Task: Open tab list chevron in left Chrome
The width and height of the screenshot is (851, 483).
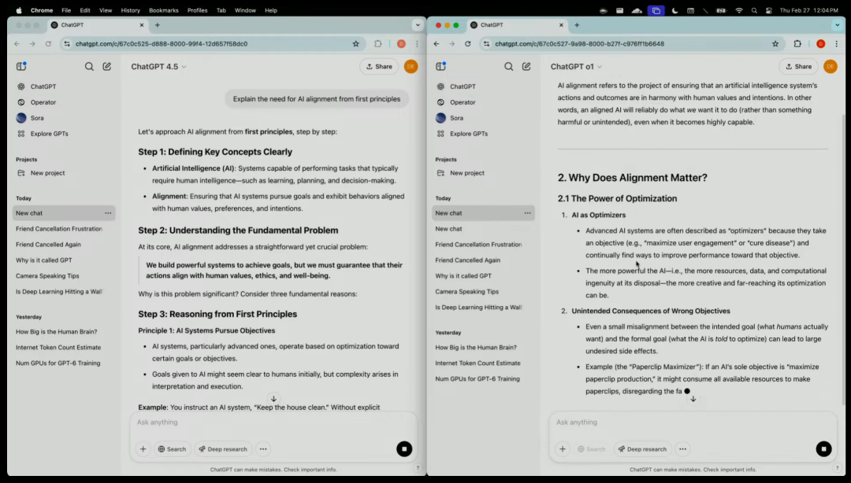Action: 418,25
